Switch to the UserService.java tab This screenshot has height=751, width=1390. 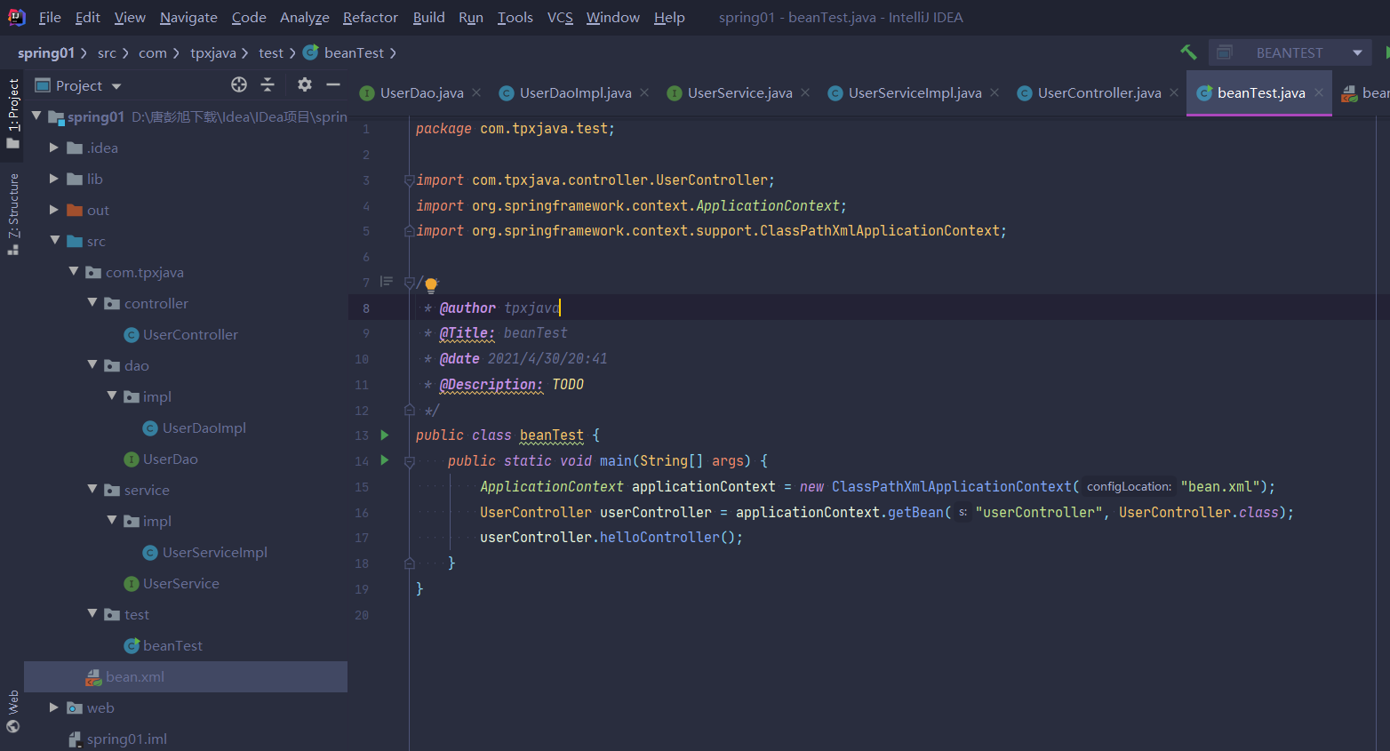click(739, 92)
